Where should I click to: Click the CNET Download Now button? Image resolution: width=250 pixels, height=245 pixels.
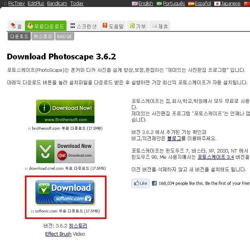[x=65, y=152]
